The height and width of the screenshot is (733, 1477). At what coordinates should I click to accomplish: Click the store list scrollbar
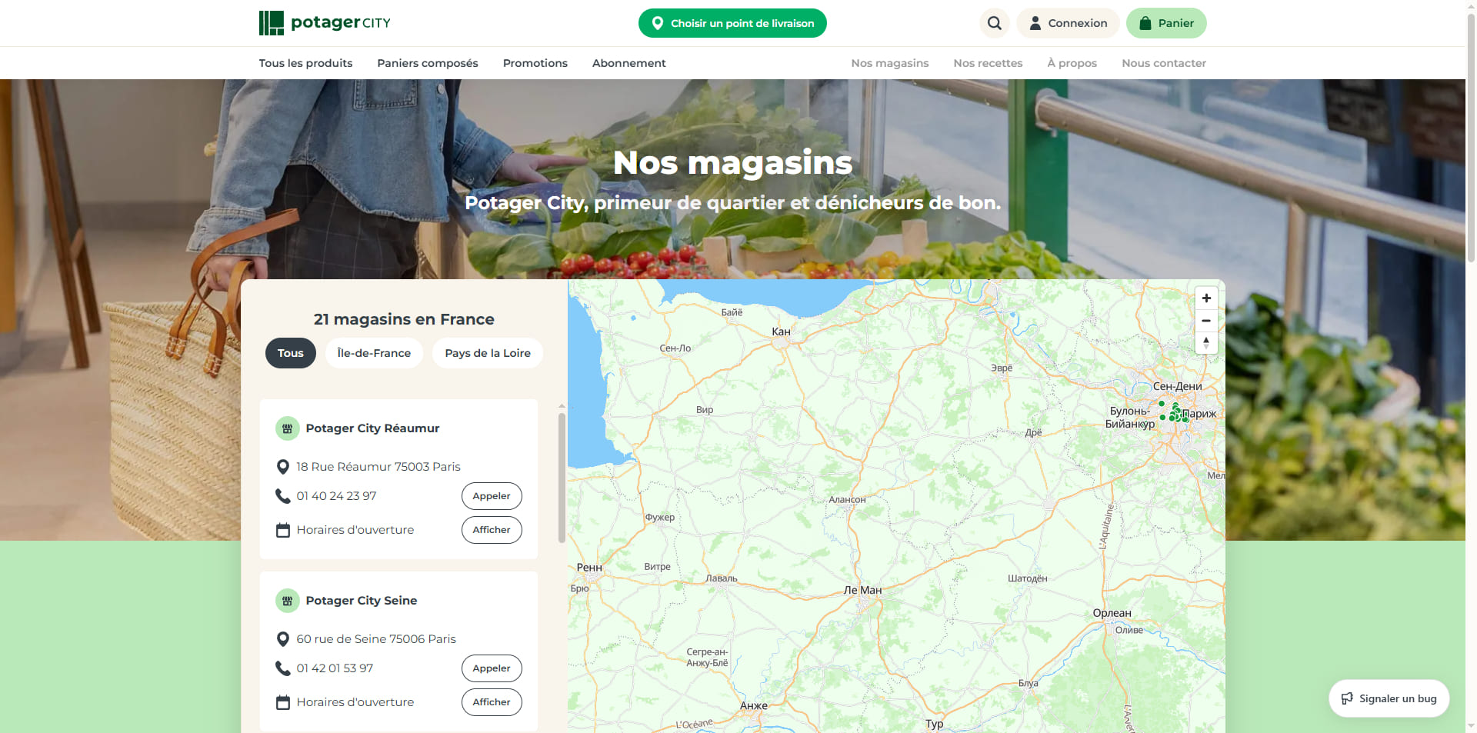tap(562, 478)
